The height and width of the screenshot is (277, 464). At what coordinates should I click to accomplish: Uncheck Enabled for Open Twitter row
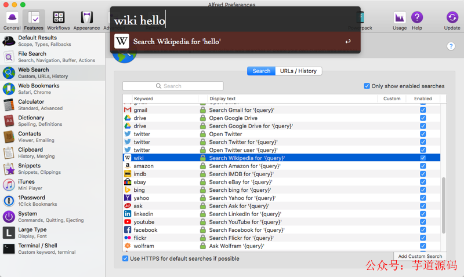coord(423,134)
